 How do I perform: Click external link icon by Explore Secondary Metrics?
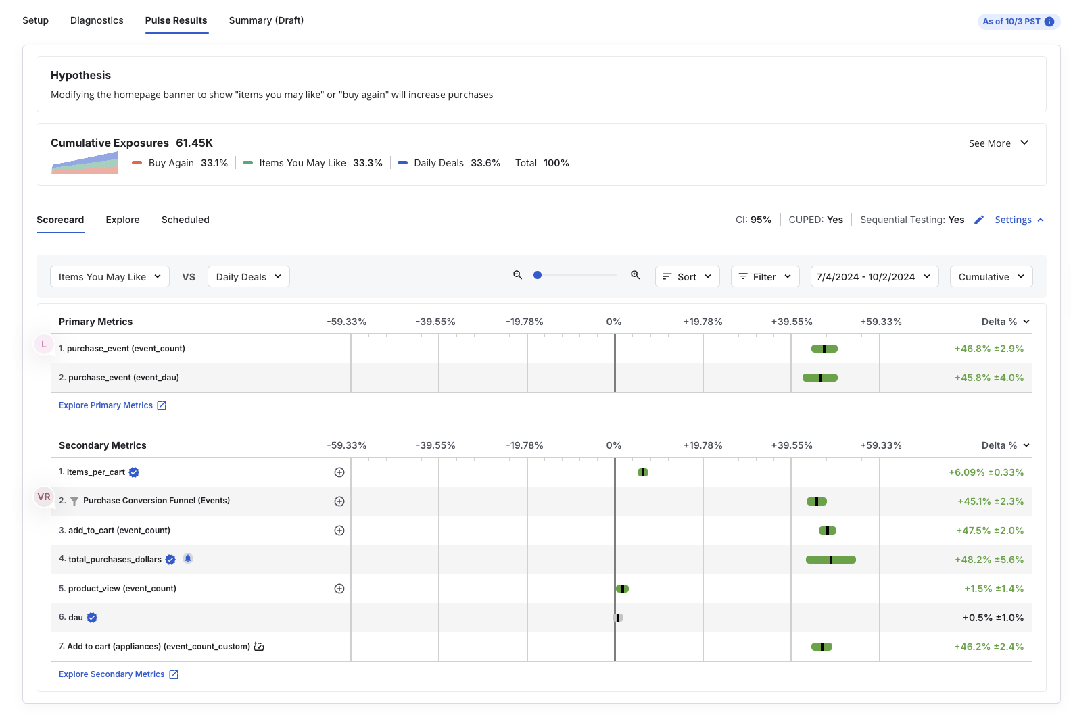174,674
